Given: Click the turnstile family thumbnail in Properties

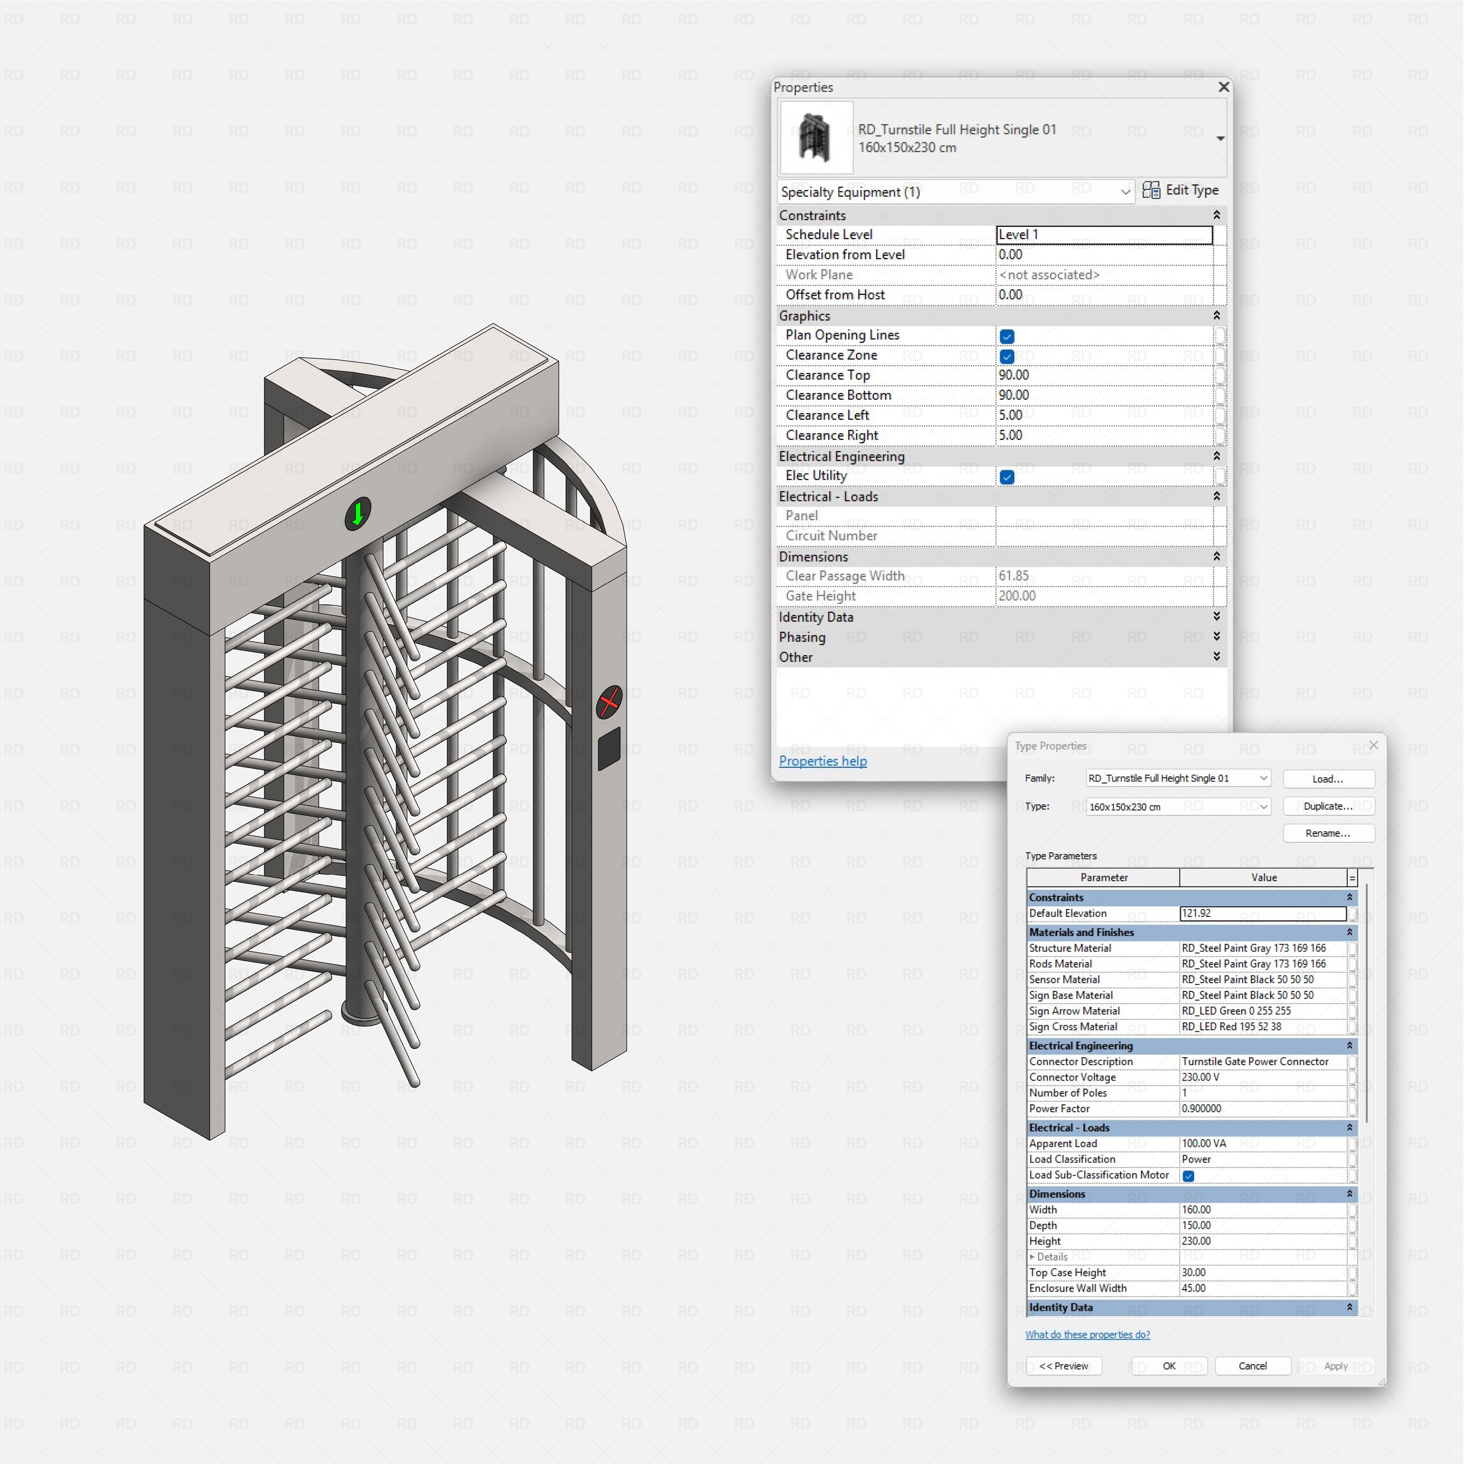Looking at the screenshot, I should (816, 138).
